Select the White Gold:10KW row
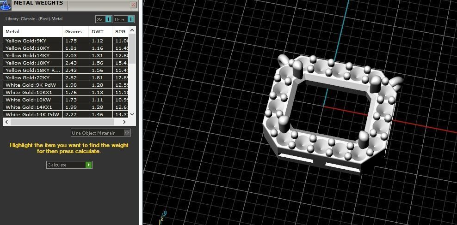This screenshot has height=225, width=457. pos(66,100)
